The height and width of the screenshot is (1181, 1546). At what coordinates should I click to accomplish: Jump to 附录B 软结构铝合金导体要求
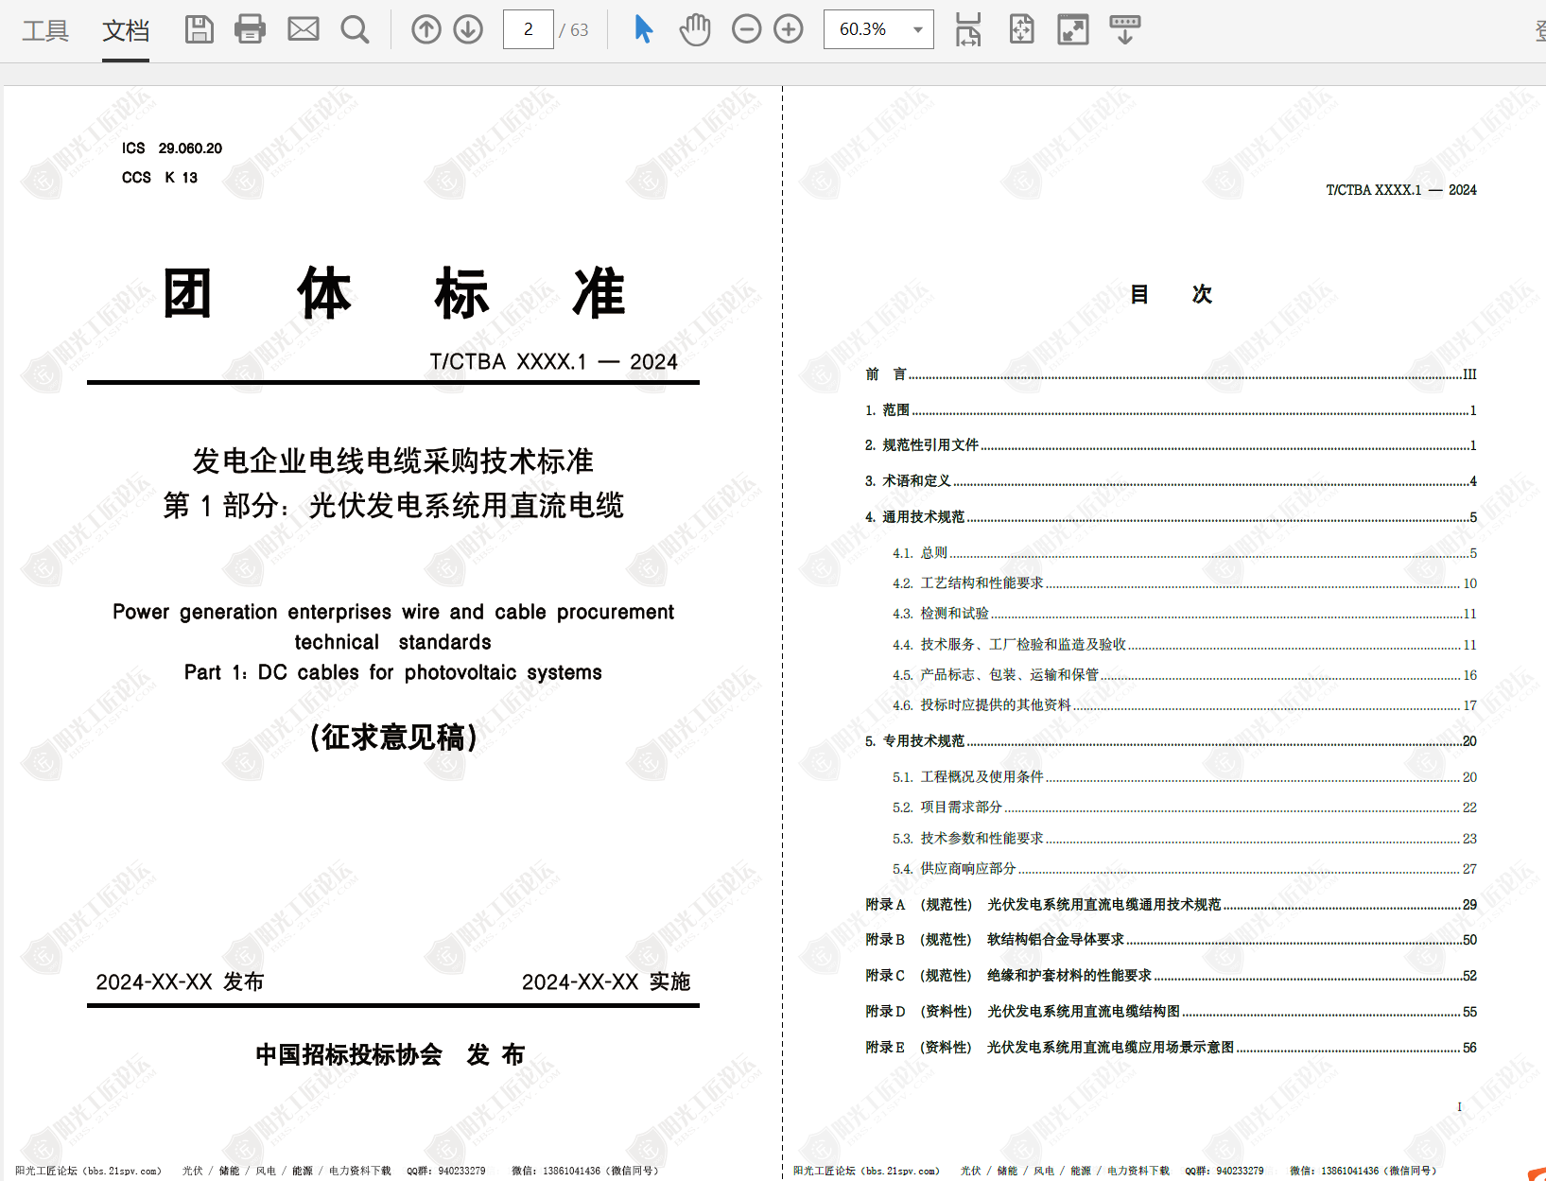(x=1171, y=940)
